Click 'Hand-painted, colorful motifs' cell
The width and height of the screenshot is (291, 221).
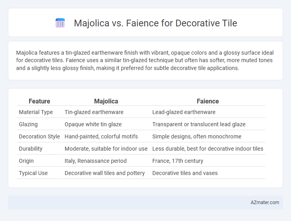pos(106,136)
